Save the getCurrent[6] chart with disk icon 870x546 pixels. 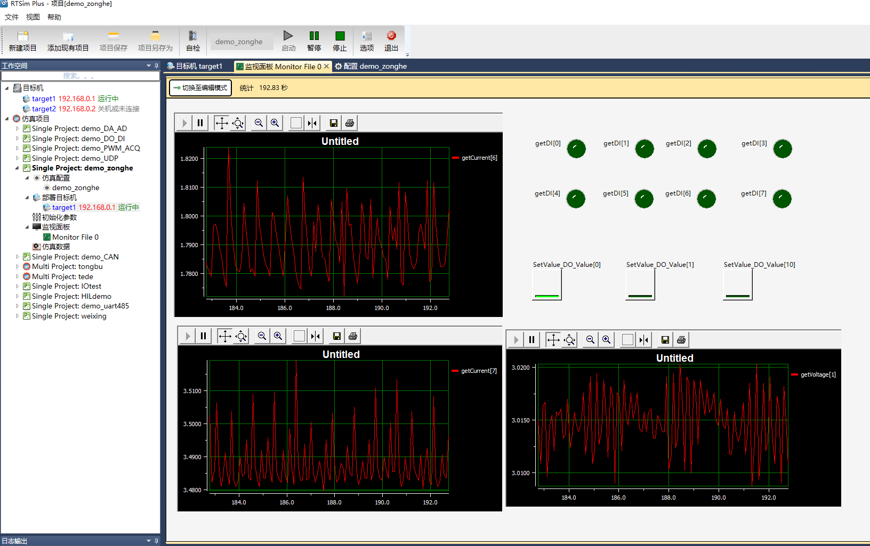click(334, 123)
